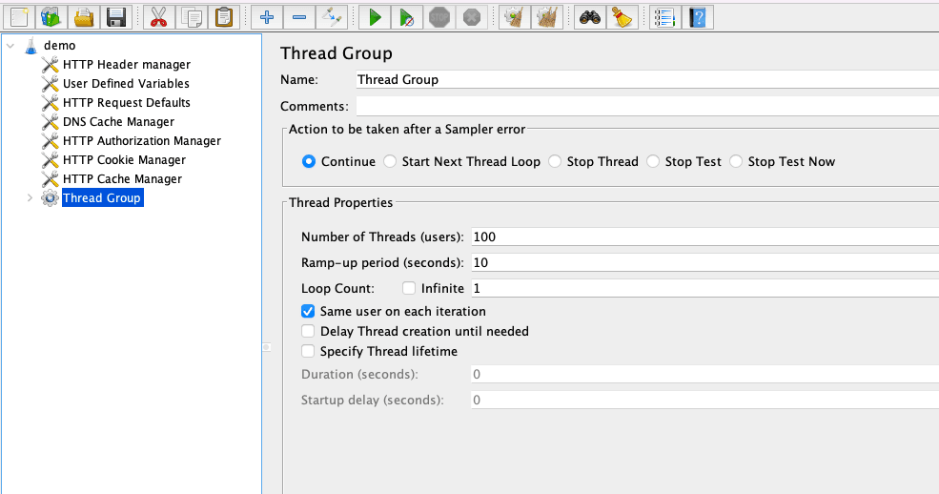Click the Clear All brooms icon

click(x=547, y=17)
